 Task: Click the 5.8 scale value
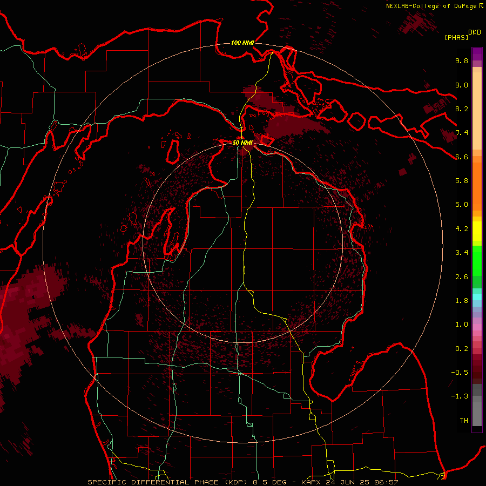coord(462,181)
